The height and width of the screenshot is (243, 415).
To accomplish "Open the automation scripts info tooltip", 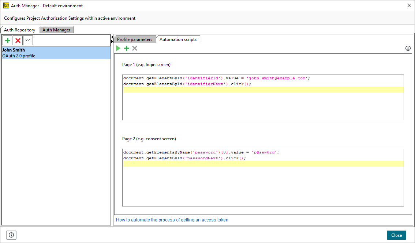I will [x=408, y=48].
